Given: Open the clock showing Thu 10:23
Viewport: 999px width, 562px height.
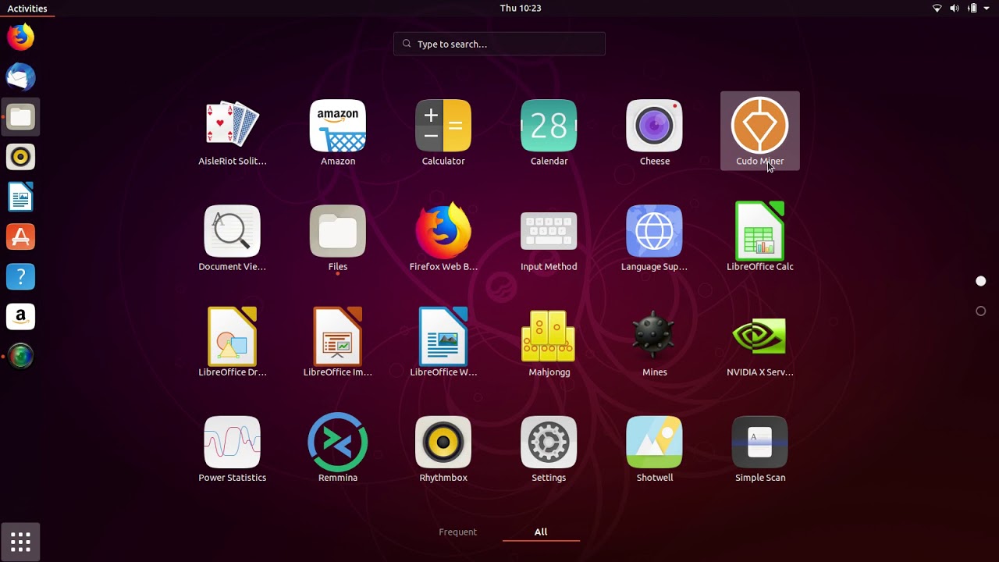Looking at the screenshot, I should (x=521, y=8).
